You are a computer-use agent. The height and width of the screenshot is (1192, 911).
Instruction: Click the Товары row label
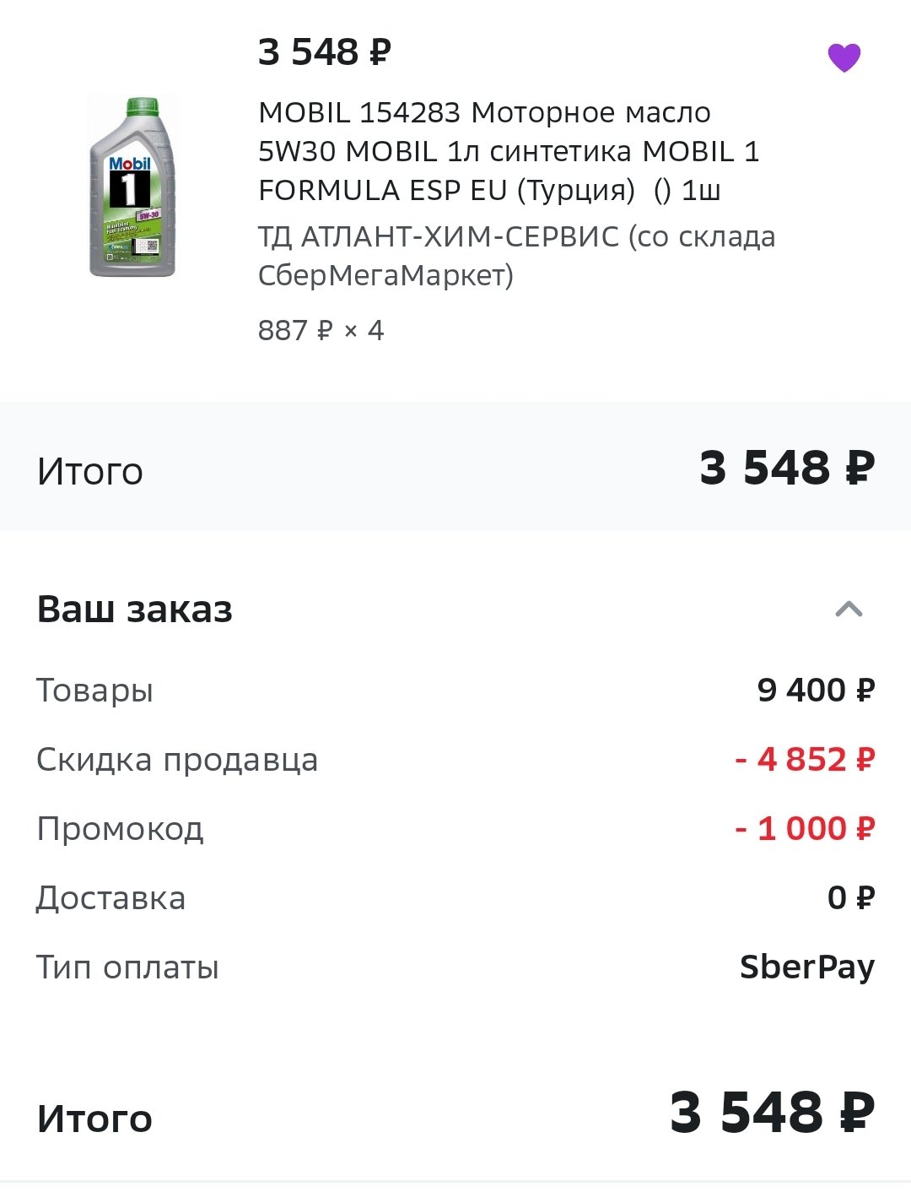click(x=94, y=691)
